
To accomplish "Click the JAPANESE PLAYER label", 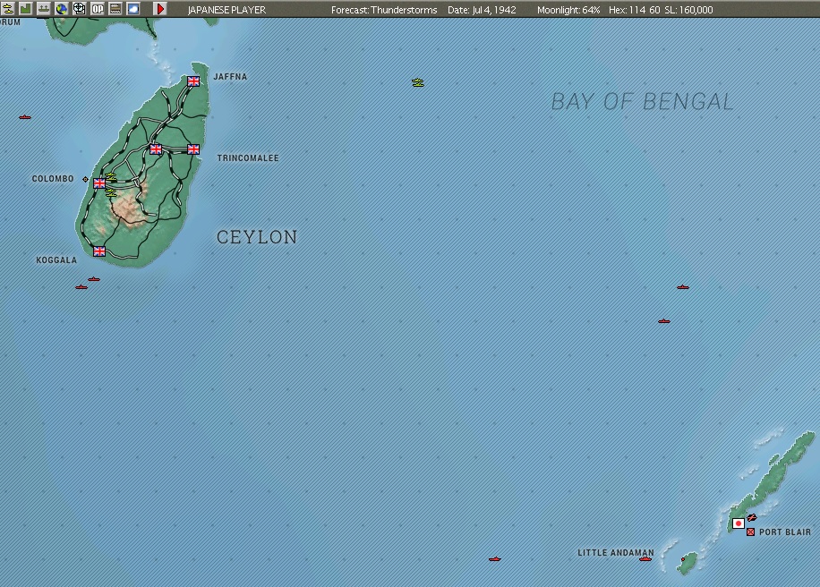I will click(x=226, y=10).
